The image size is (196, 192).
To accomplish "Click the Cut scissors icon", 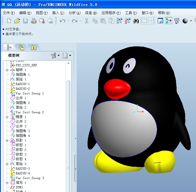I will (x=86, y=21).
